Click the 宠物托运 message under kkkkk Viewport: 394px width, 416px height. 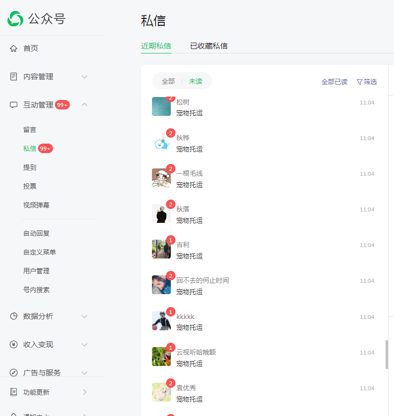[189, 327]
